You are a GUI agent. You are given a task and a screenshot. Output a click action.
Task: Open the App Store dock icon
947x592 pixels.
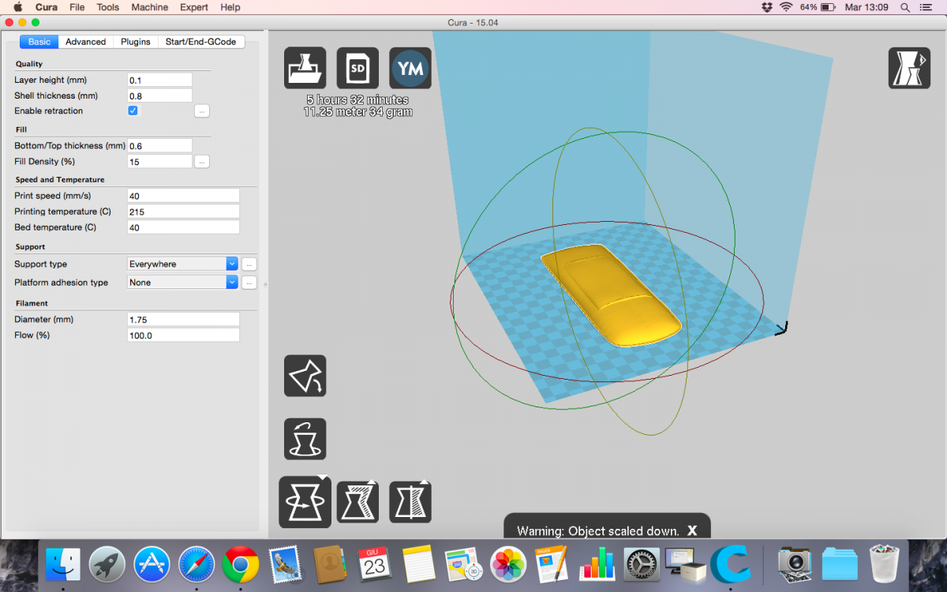[152, 565]
